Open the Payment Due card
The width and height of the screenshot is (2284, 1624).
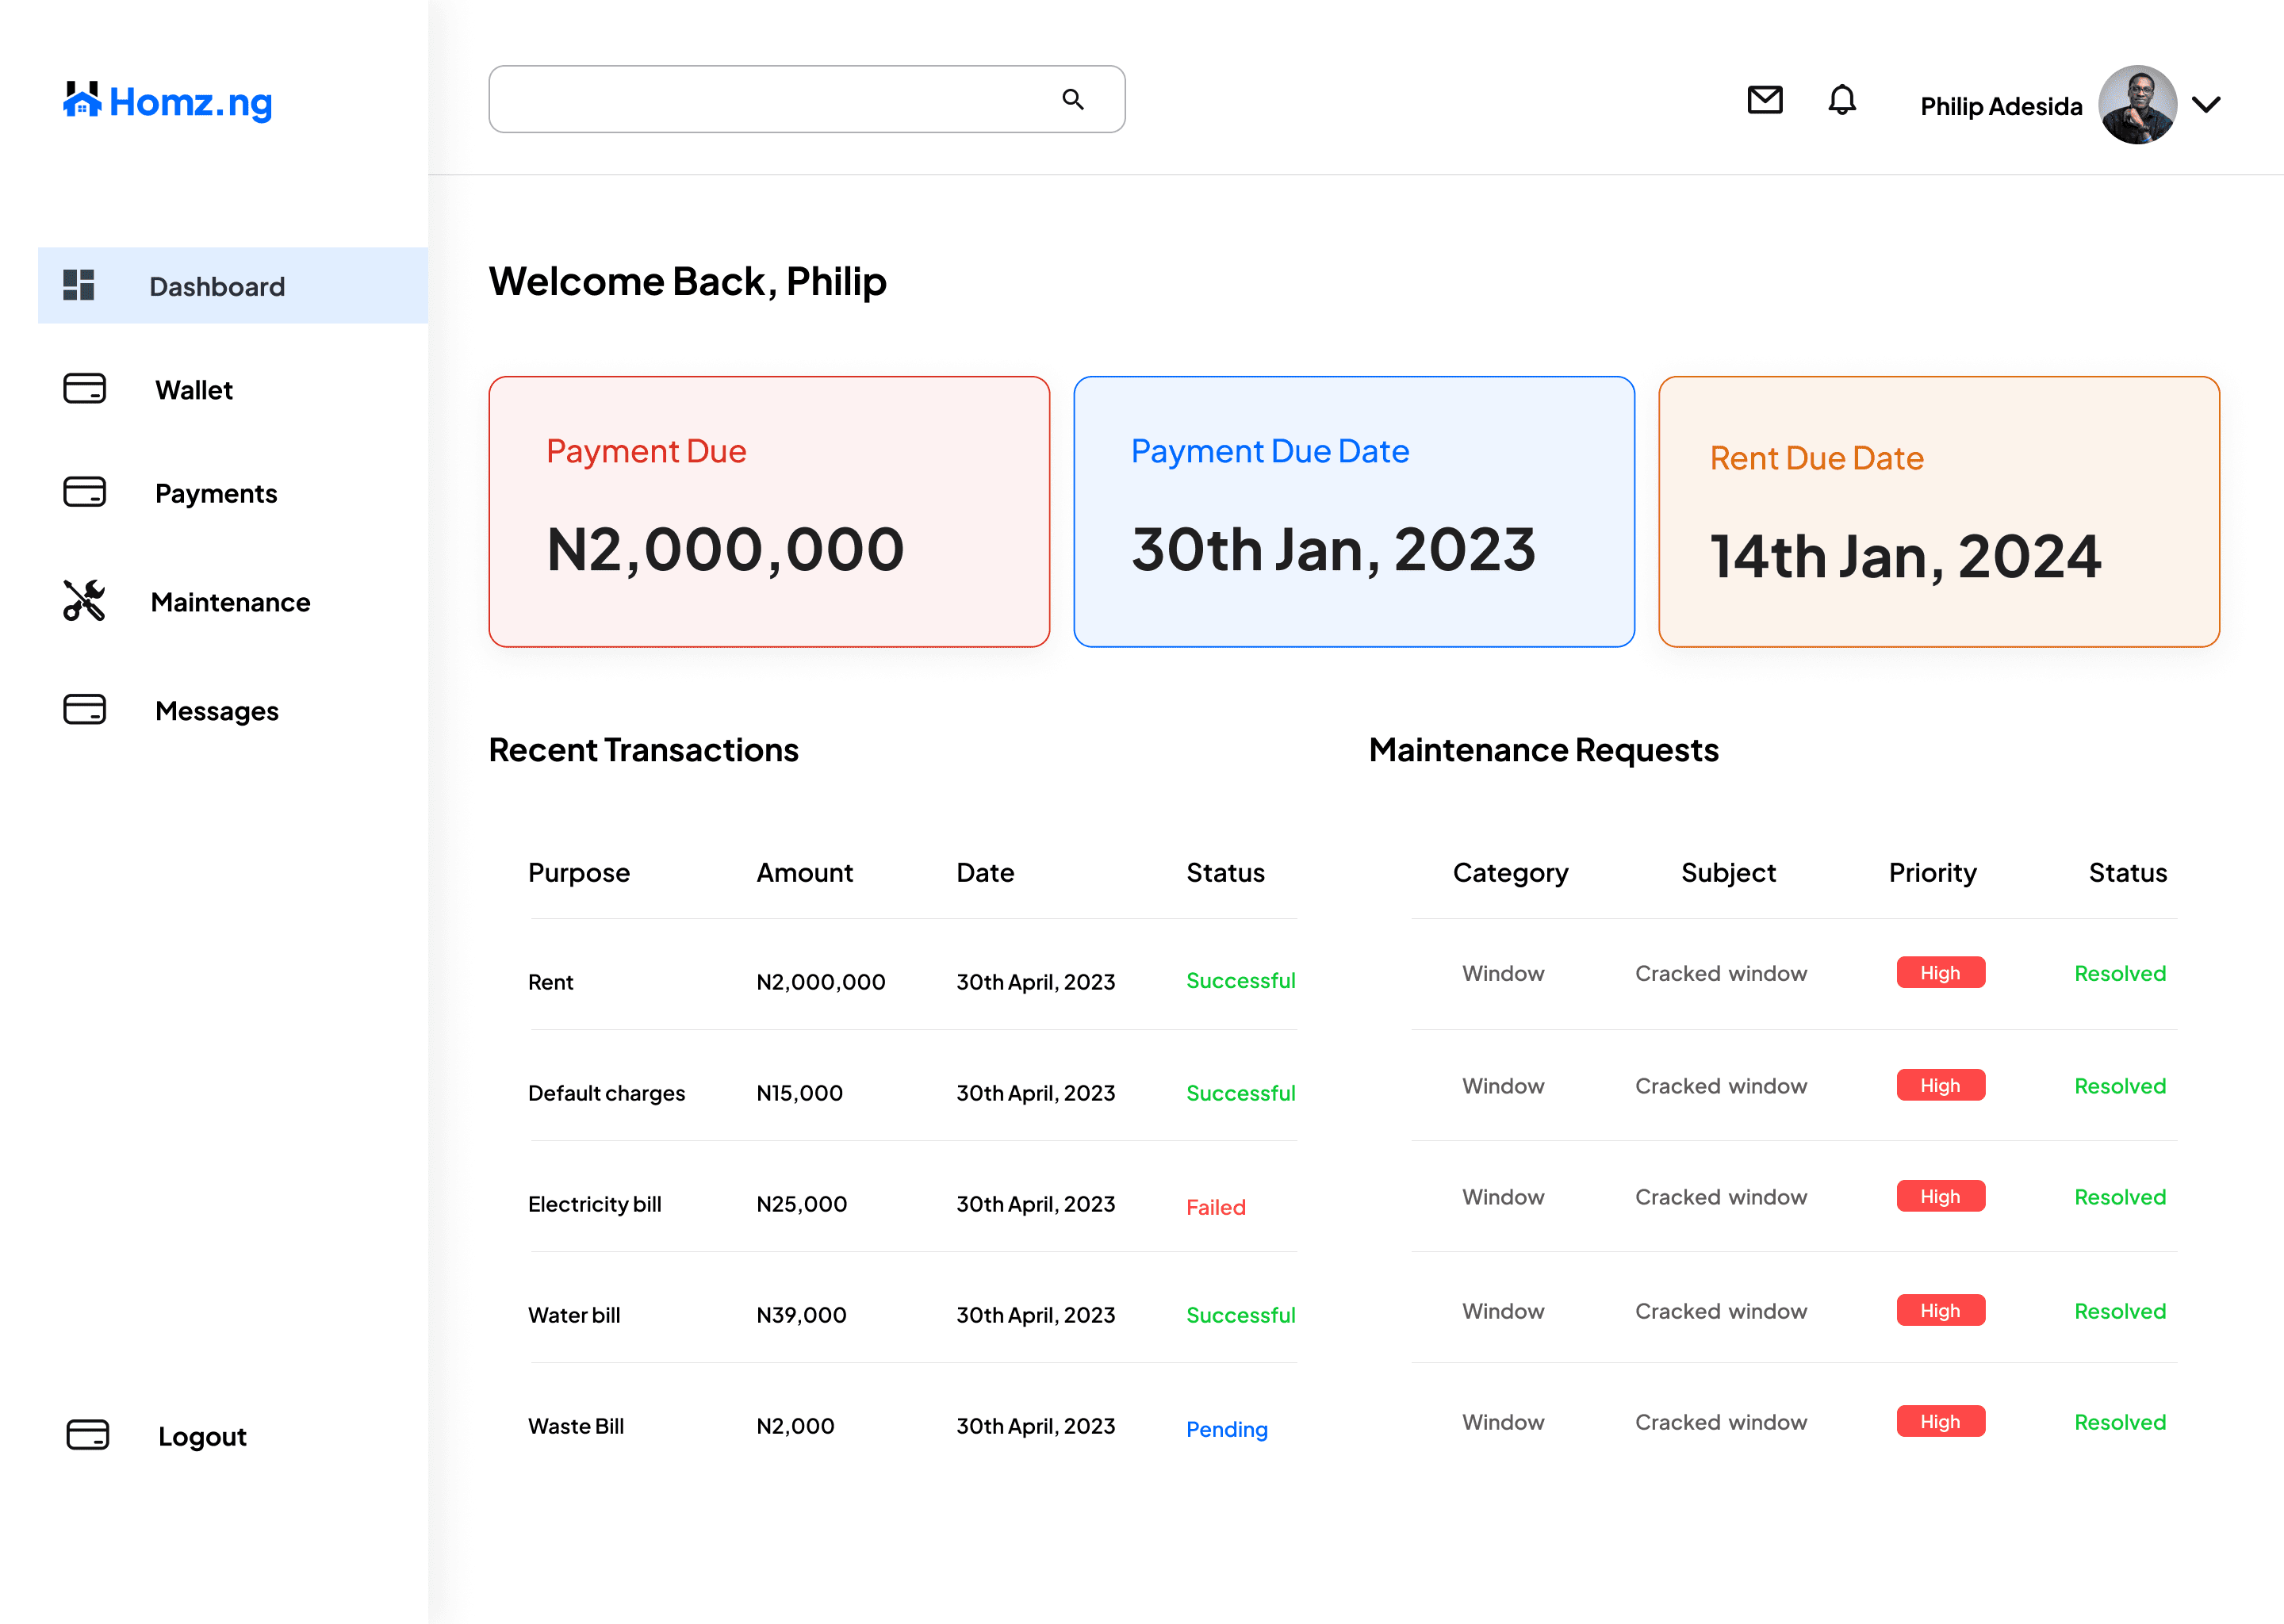pos(768,511)
